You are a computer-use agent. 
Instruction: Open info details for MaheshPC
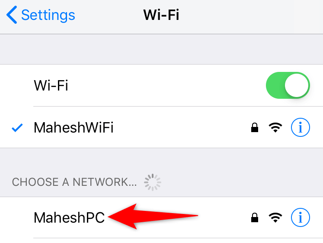(x=301, y=217)
